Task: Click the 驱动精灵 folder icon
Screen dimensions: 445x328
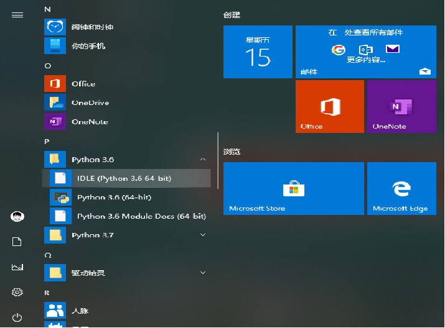Action: tap(55, 273)
